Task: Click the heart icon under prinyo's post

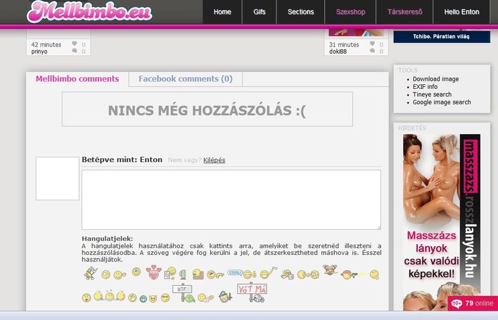Action: (74, 43)
